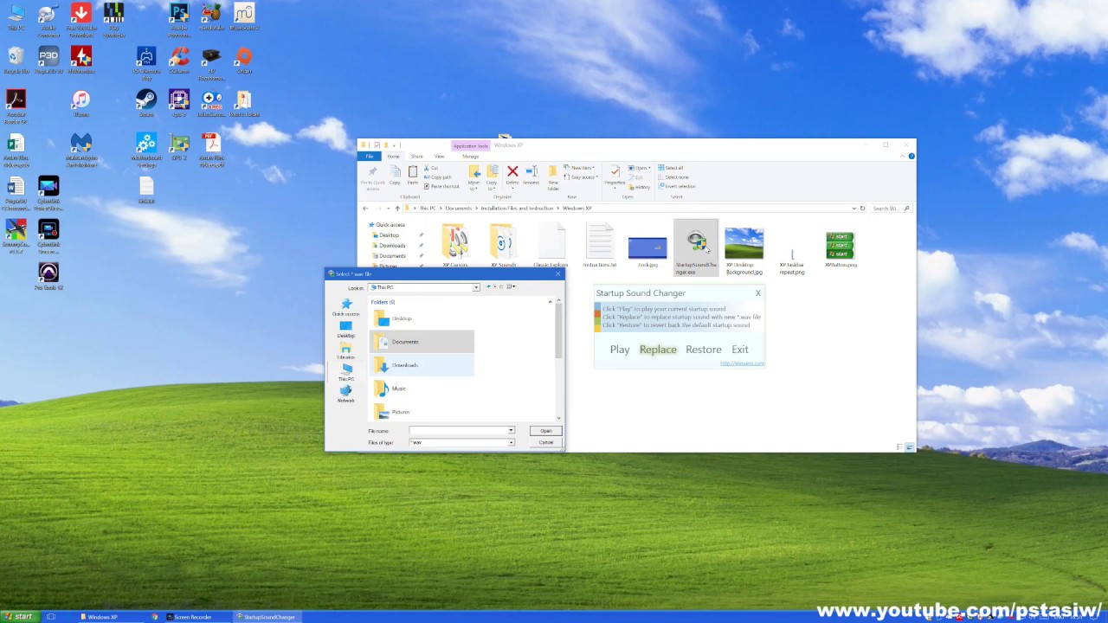Close Startup Sound Changer with the X

point(758,293)
